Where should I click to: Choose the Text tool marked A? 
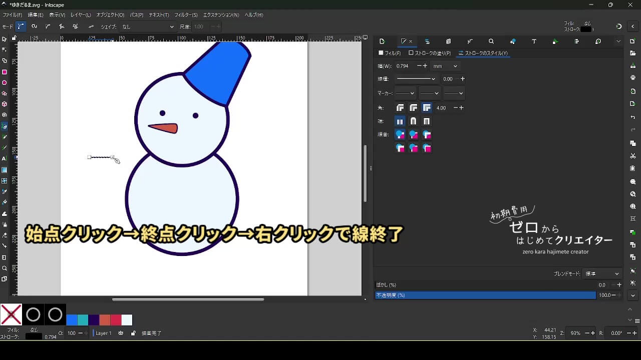coord(5,158)
